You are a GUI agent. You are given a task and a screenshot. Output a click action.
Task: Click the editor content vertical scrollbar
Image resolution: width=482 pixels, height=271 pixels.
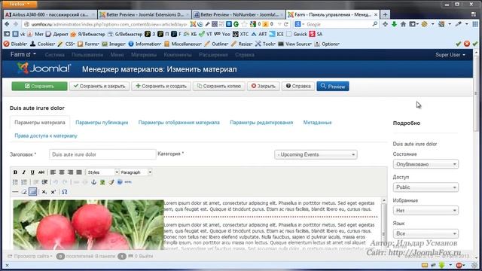[384, 224]
